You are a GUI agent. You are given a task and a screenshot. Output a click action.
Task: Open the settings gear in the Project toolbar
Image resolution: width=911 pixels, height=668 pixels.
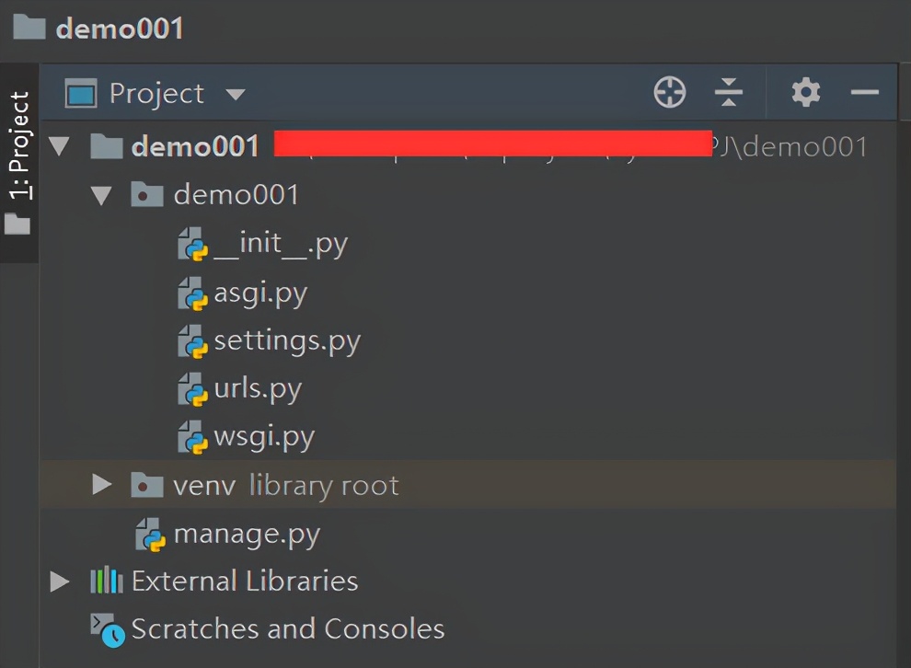point(805,92)
